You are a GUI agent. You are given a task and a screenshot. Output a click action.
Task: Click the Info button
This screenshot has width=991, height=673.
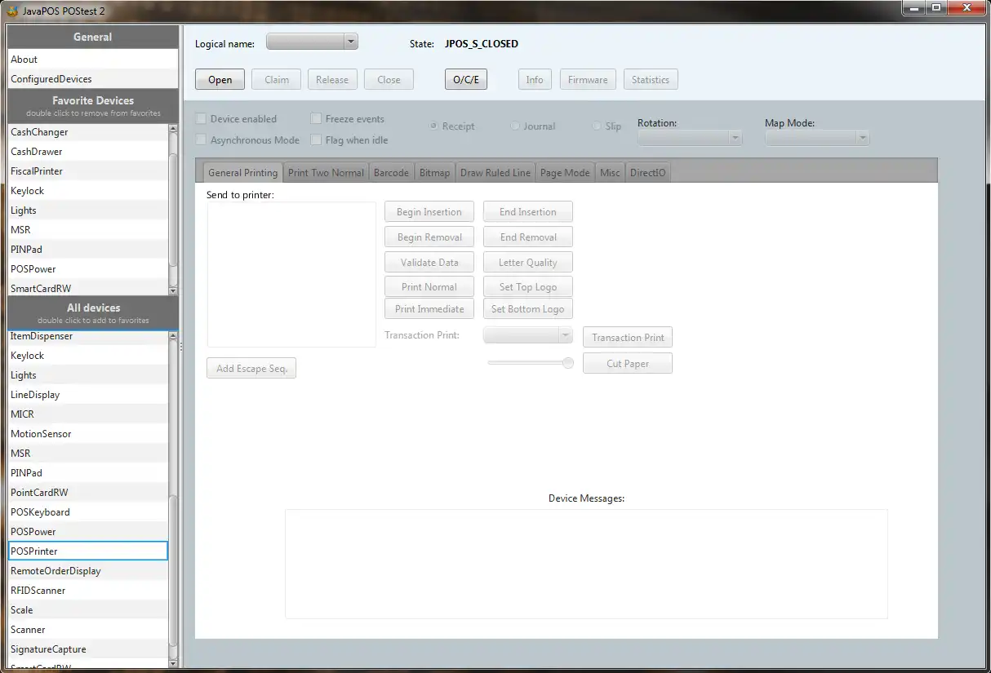(535, 79)
